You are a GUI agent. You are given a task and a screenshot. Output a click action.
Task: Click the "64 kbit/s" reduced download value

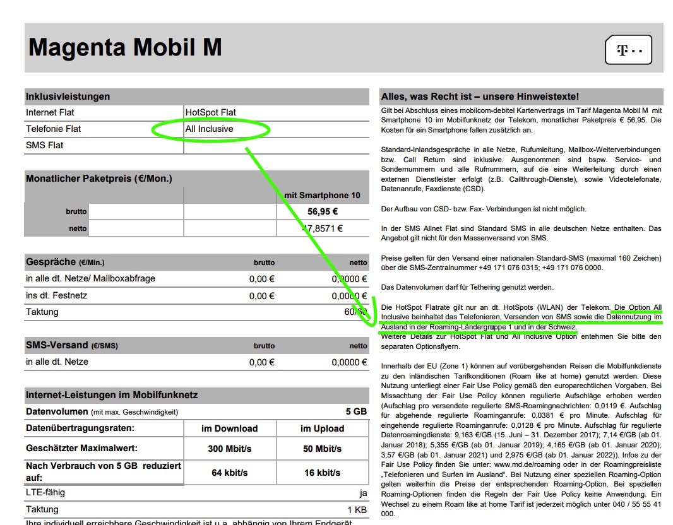tap(230, 473)
